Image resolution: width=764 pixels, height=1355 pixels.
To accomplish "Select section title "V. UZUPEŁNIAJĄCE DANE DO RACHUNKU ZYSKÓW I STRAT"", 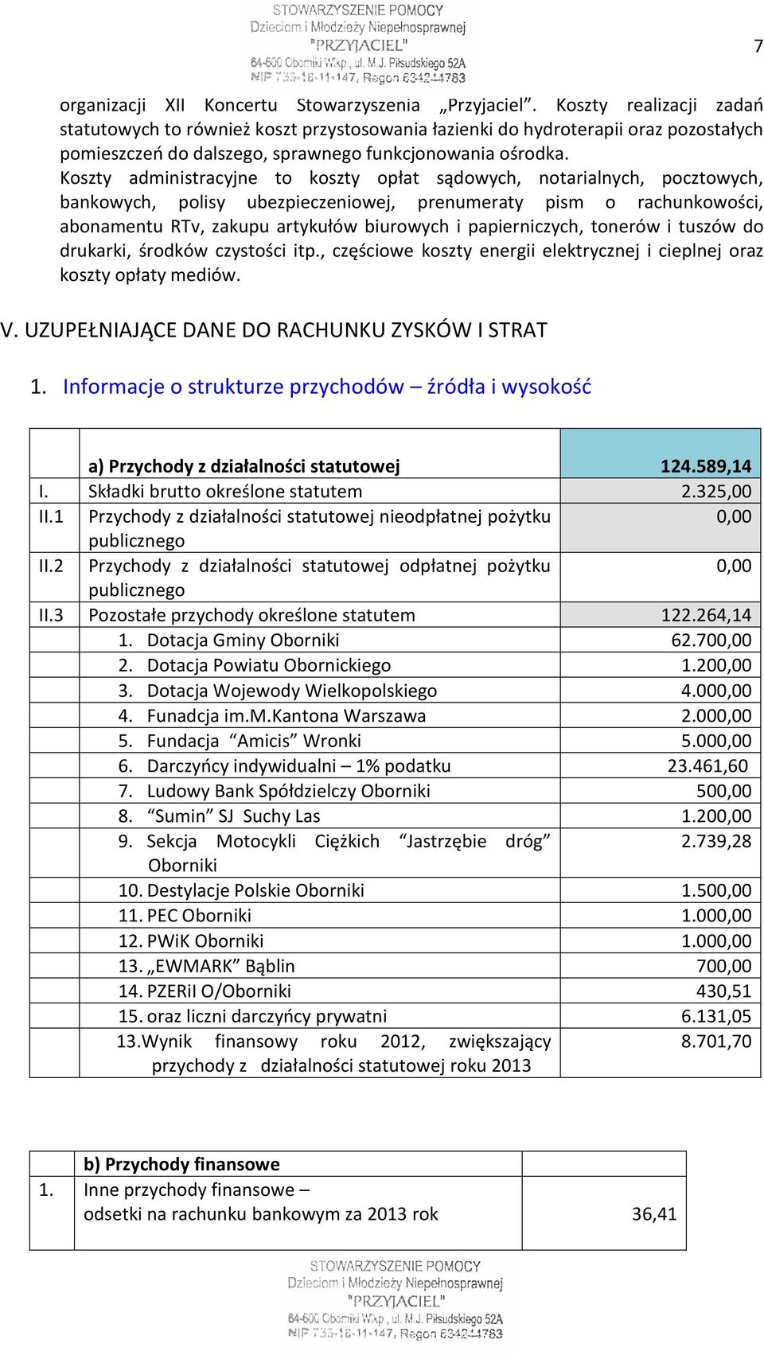I will [x=274, y=330].
